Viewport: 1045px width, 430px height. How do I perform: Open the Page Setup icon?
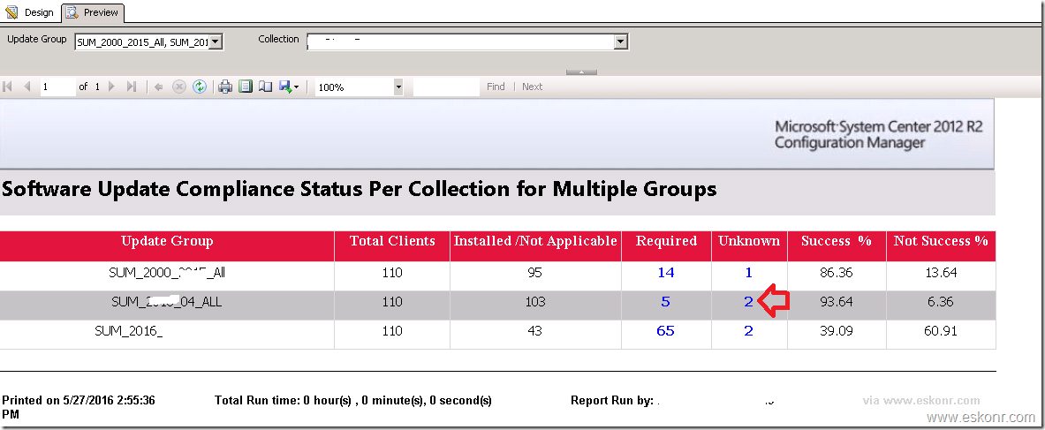[x=265, y=87]
